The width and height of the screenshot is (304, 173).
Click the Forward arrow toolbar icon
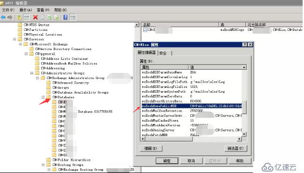[x=10, y=17]
